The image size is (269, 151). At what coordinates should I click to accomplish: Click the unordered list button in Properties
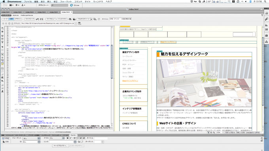[x=75, y=138]
